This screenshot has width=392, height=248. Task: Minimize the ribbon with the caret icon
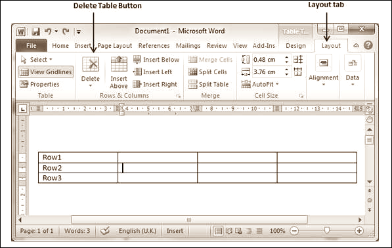(356, 45)
